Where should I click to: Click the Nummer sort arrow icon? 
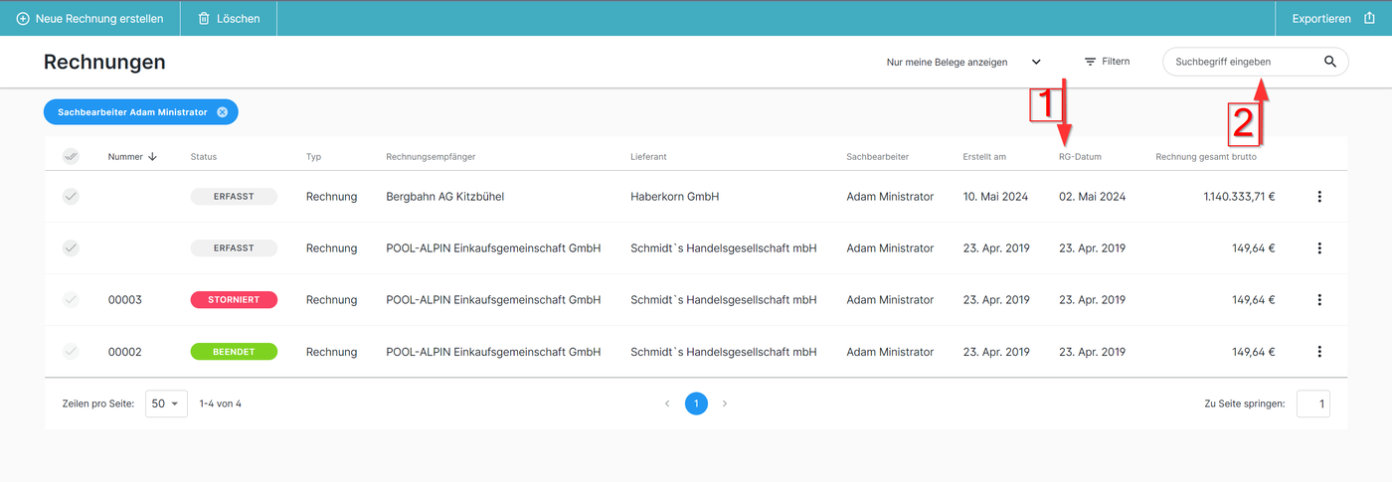[x=152, y=156]
